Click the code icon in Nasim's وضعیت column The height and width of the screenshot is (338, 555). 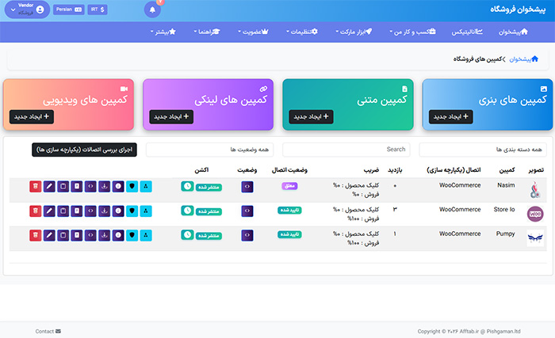point(247,187)
